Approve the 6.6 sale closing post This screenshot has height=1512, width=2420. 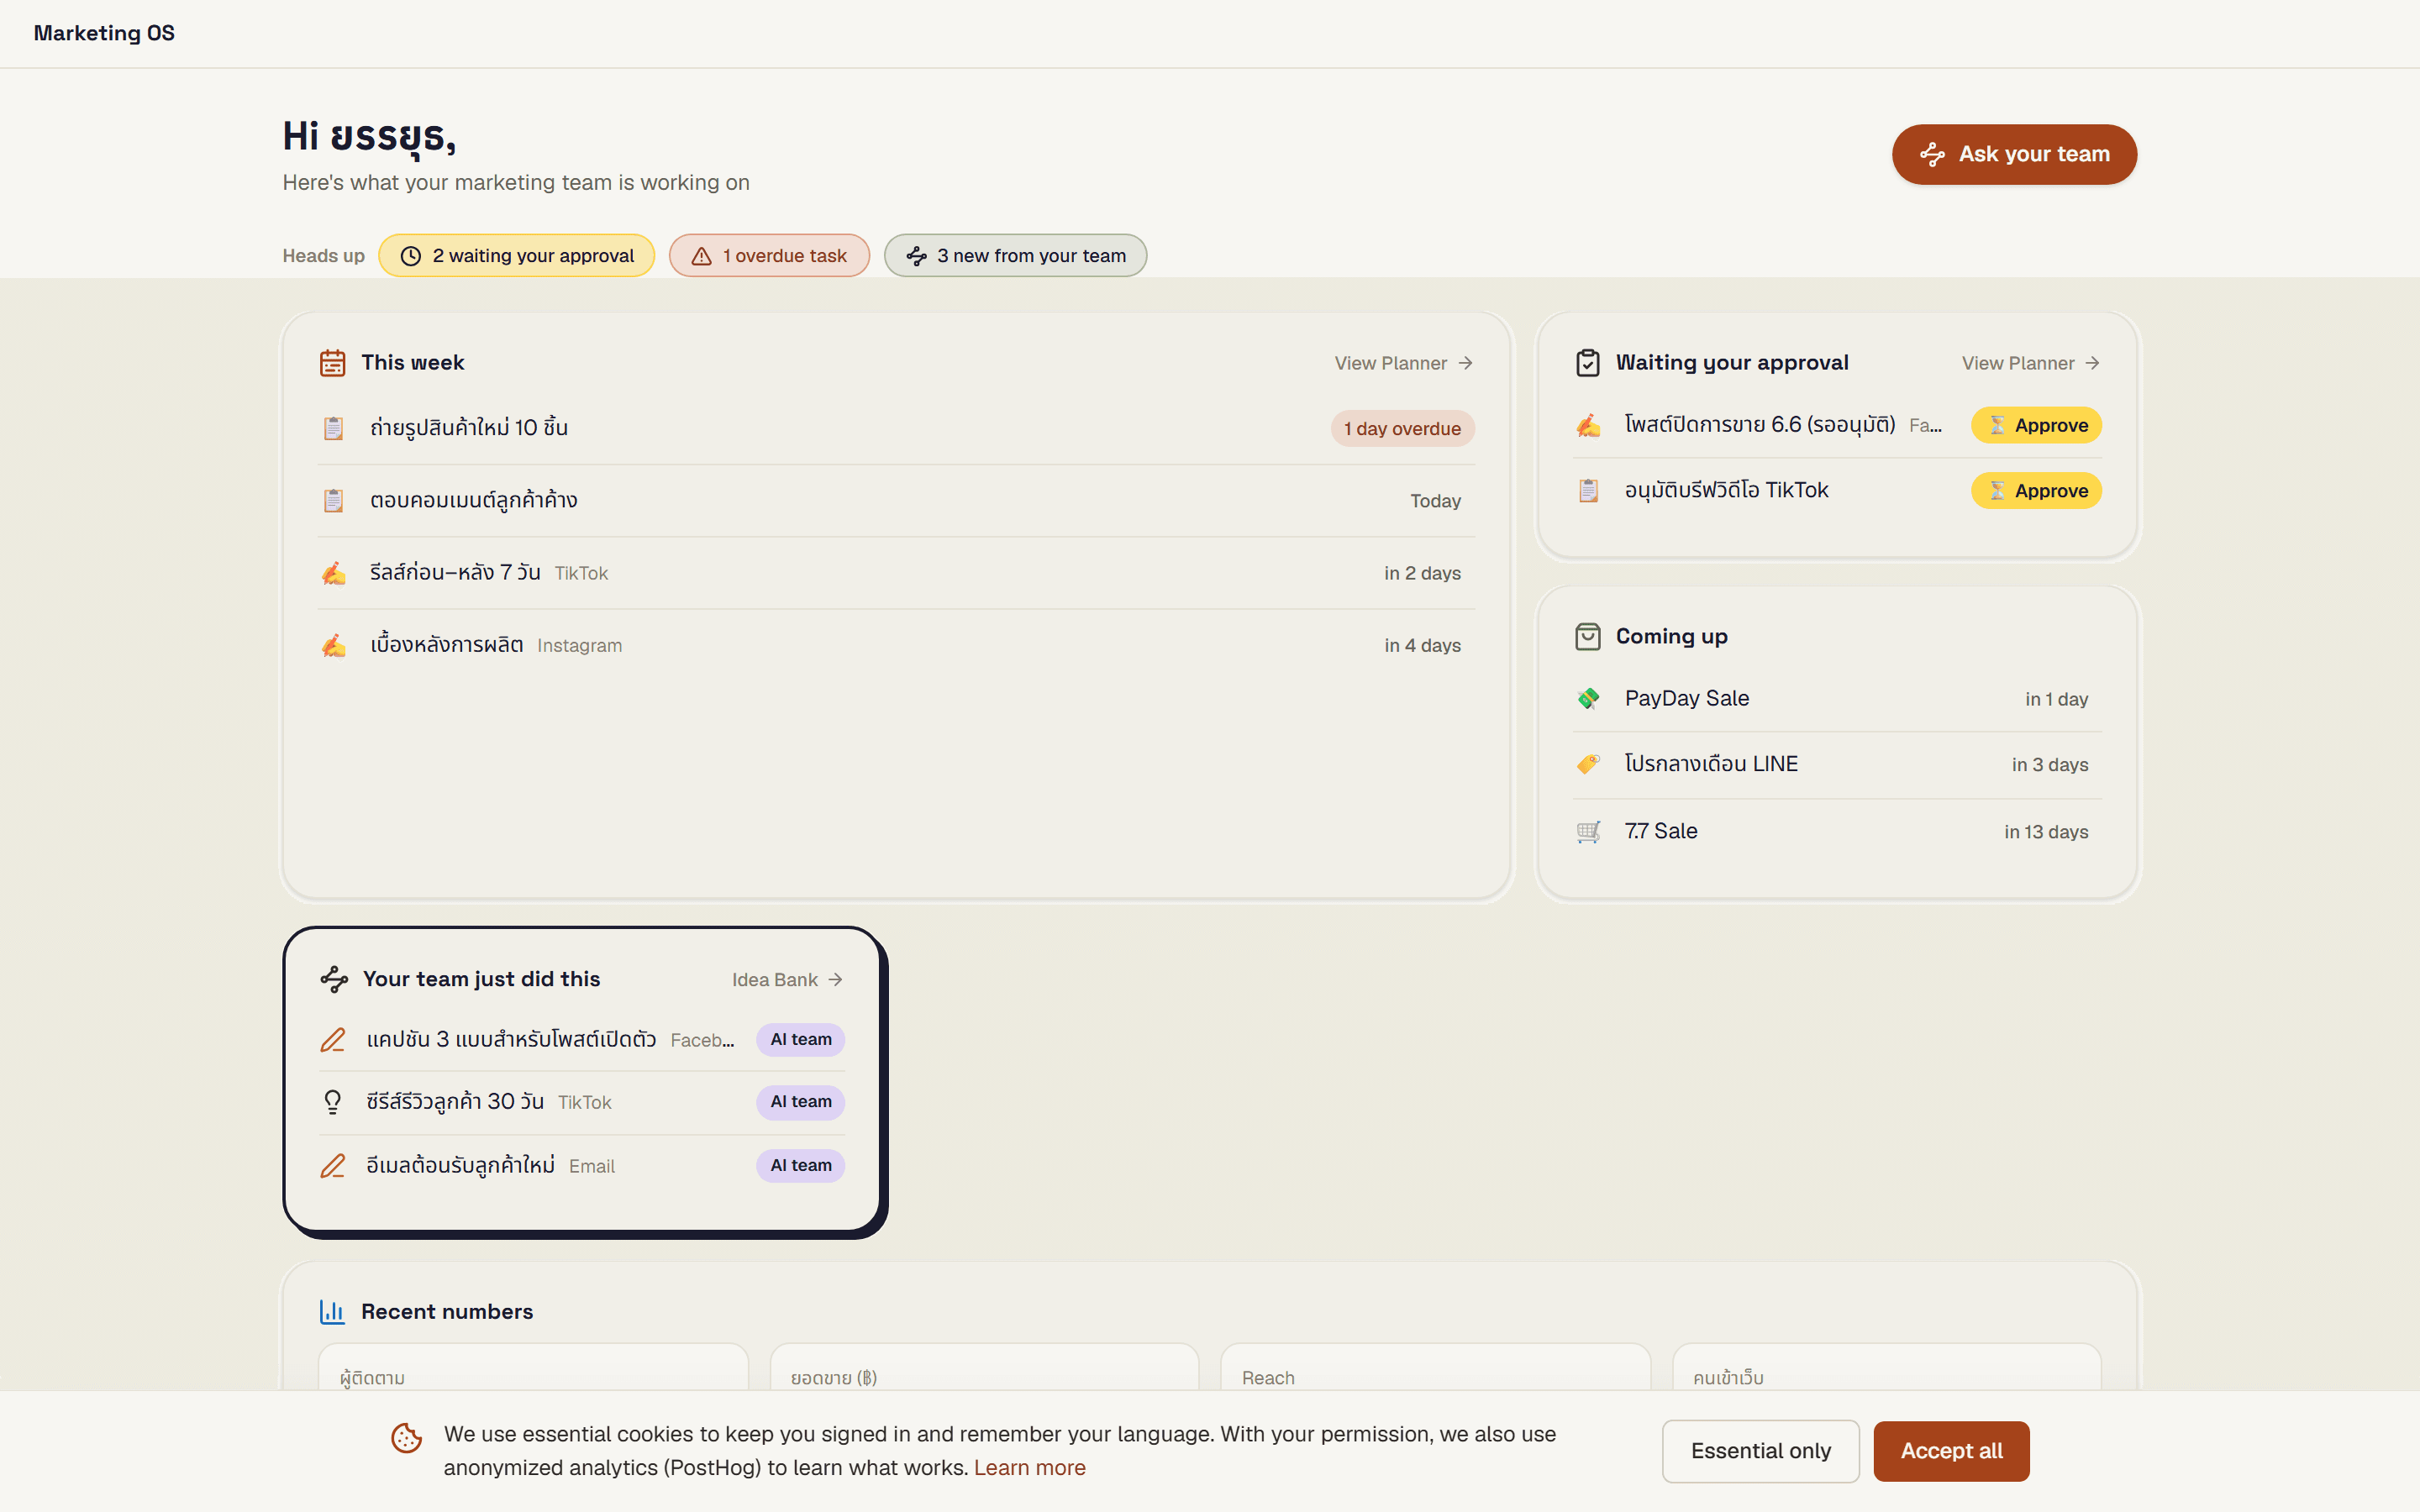coord(2036,425)
